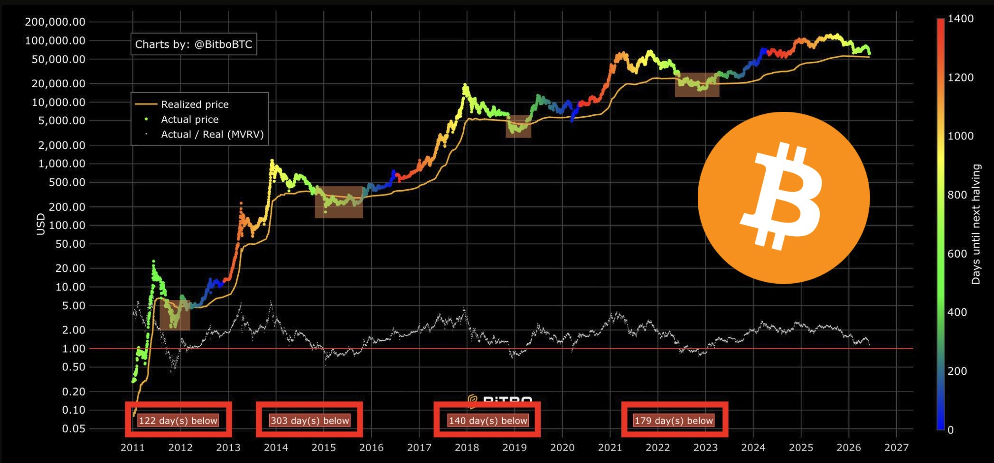Select the 2015 x-axis year label

(x=324, y=448)
